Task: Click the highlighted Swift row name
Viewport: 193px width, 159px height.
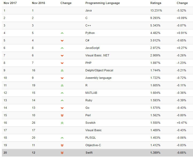Action: [x=89, y=153]
